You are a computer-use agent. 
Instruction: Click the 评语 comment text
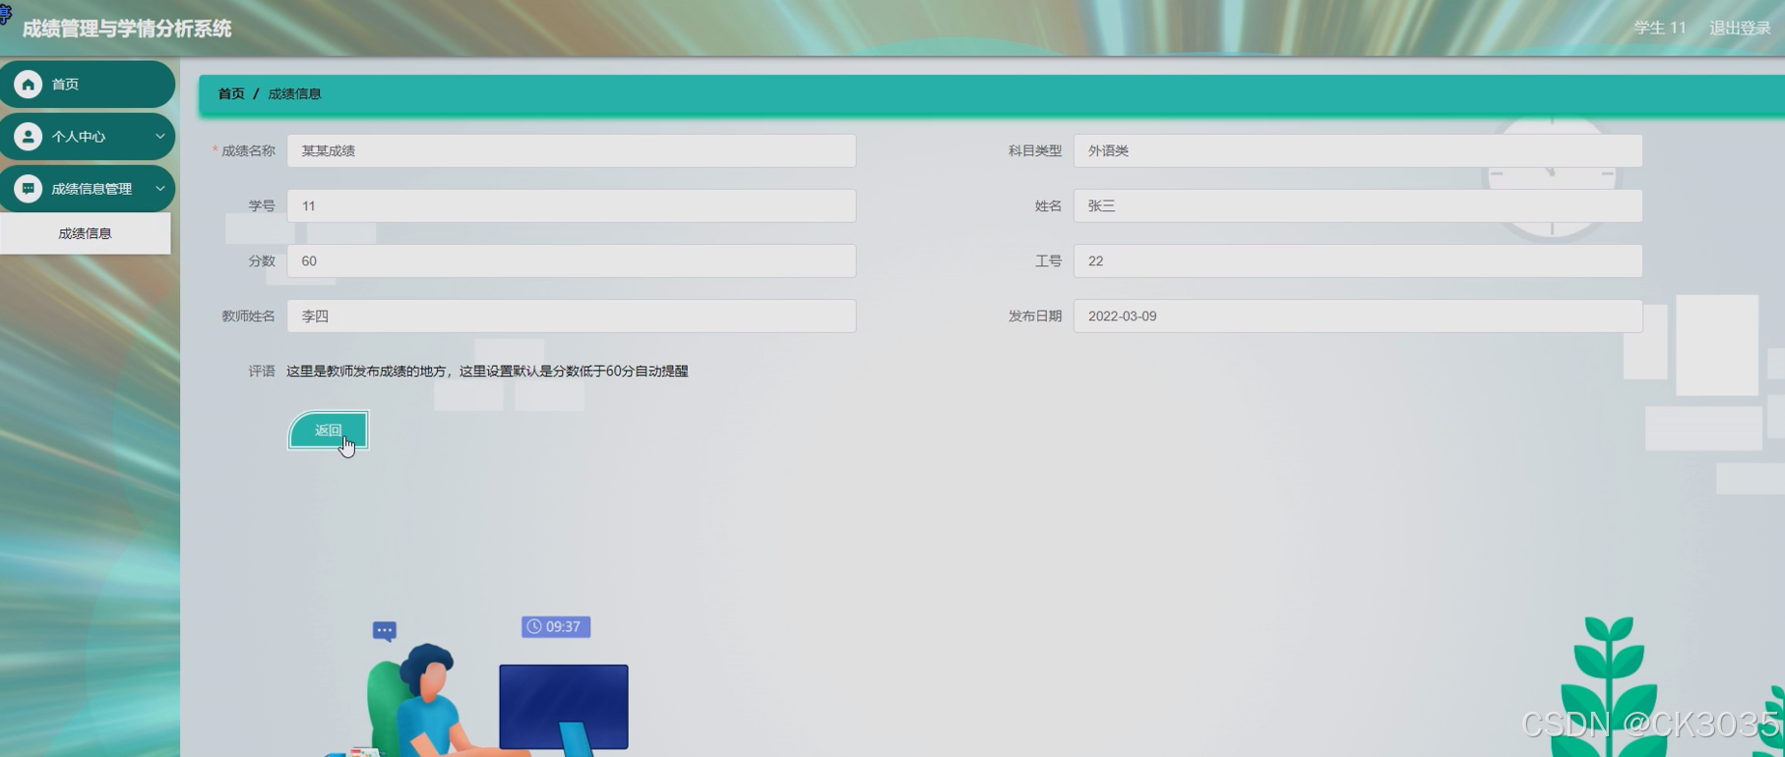[487, 372]
